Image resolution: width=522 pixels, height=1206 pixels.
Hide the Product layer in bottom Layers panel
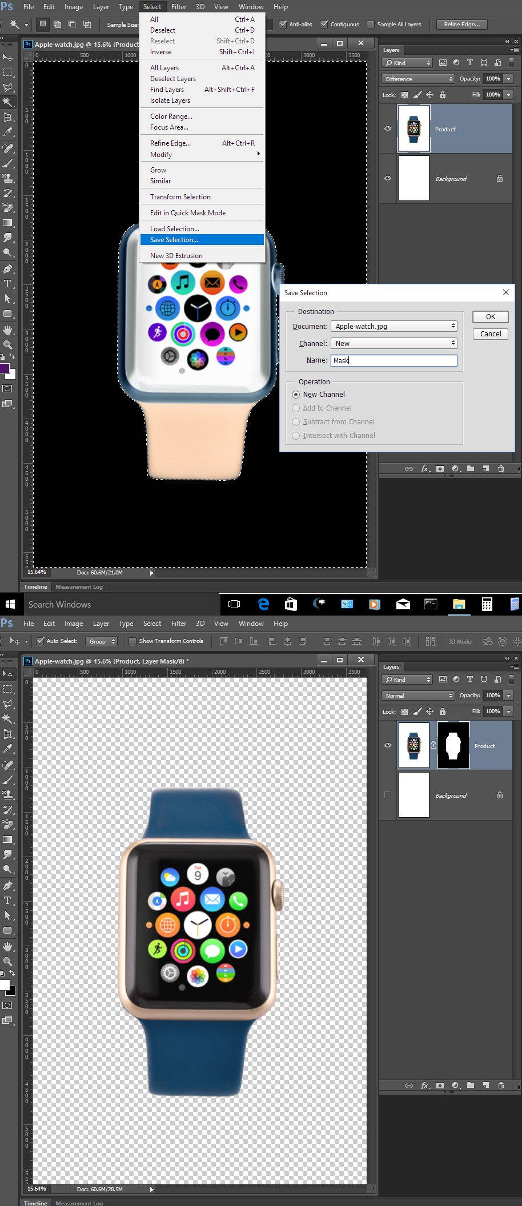tap(388, 745)
